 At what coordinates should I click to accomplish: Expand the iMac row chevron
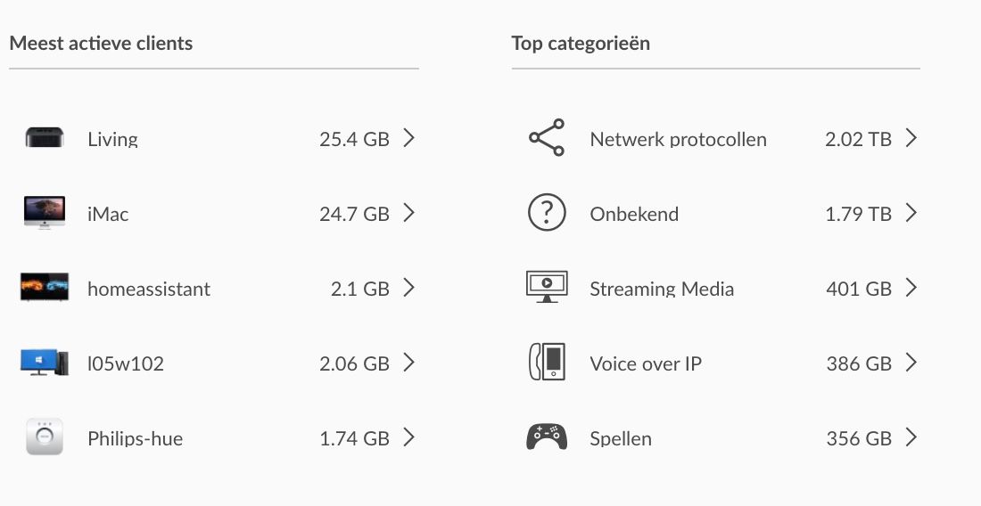coord(408,213)
